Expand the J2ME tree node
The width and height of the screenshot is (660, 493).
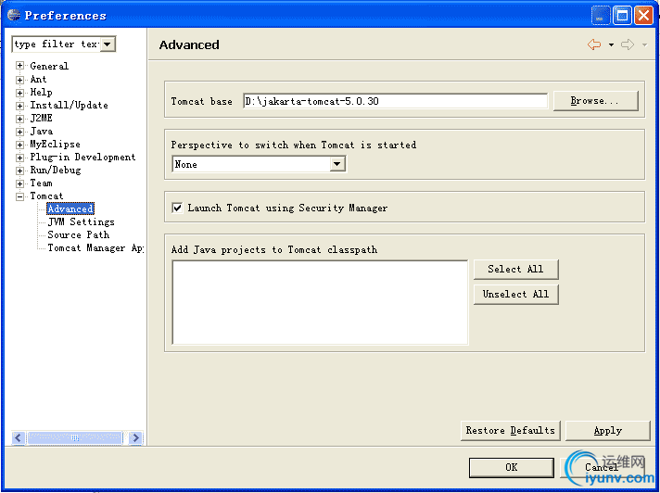[x=19, y=119]
